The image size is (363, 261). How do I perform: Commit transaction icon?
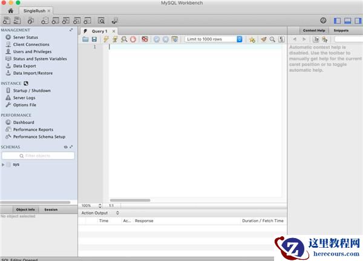[x=157, y=39]
